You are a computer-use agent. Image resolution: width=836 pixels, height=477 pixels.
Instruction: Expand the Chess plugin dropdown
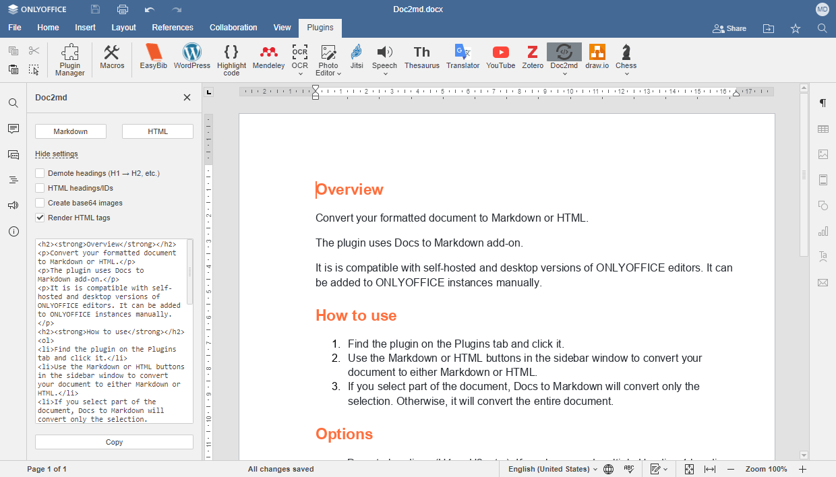tap(626, 73)
